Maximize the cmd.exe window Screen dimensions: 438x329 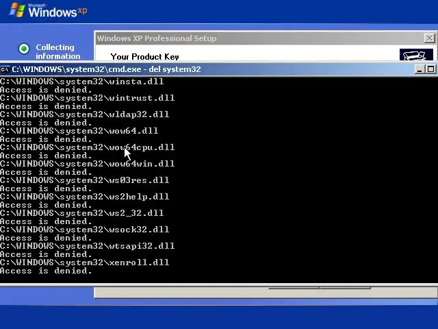430,69
